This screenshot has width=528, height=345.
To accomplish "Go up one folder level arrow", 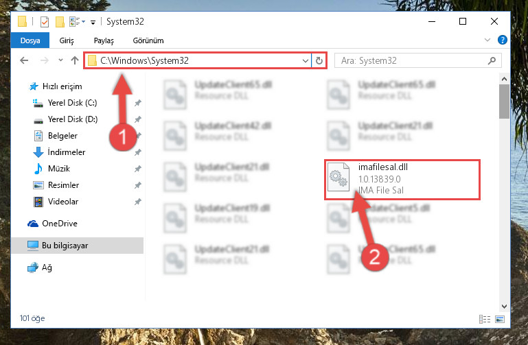I will 75,60.
